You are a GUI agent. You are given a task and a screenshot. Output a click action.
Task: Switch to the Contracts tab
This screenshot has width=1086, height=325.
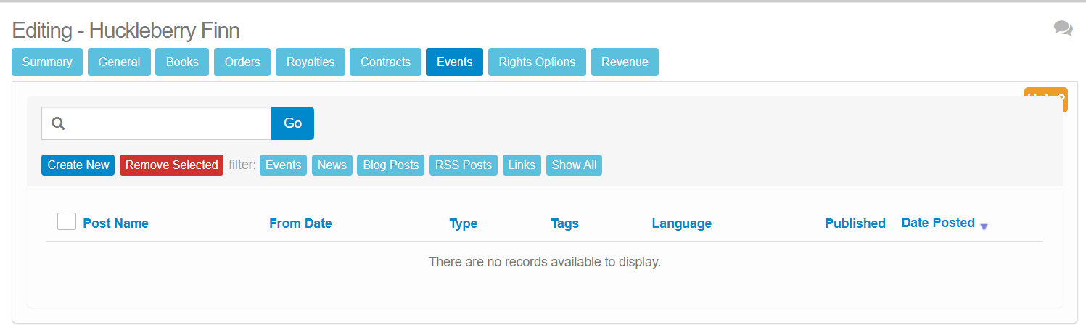coord(386,62)
